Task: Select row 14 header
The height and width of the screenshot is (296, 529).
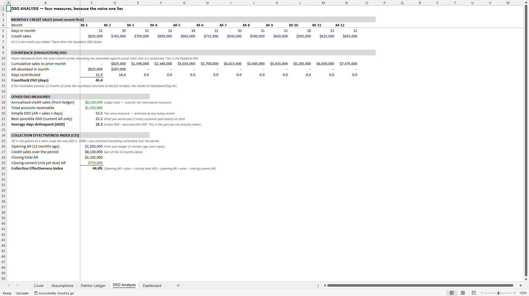Action: 3,80
